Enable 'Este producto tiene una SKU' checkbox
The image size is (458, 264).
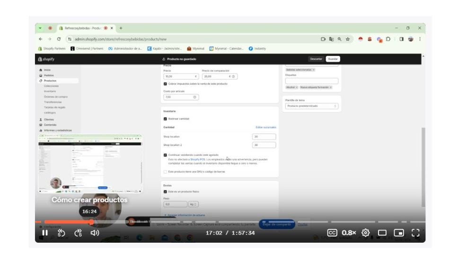[165, 172]
